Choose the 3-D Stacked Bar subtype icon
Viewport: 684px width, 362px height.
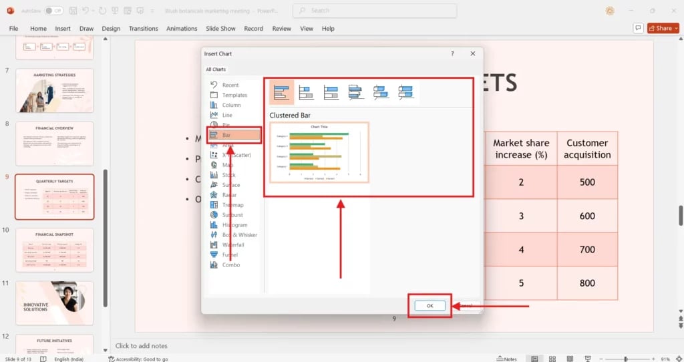click(381, 93)
